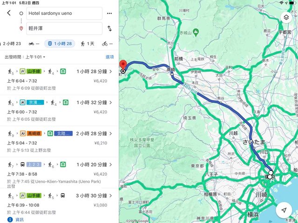Swap origin and destination with arrows icon
Screen dimensions: 298x223
(109, 28)
